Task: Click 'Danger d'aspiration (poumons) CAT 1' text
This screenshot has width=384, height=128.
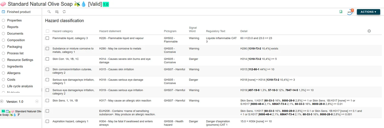Action: pyautogui.click(x=218, y=123)
